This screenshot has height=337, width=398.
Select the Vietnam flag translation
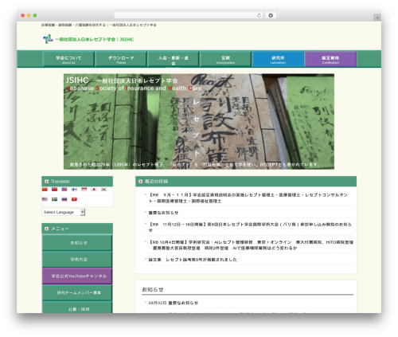click(74, 199)
